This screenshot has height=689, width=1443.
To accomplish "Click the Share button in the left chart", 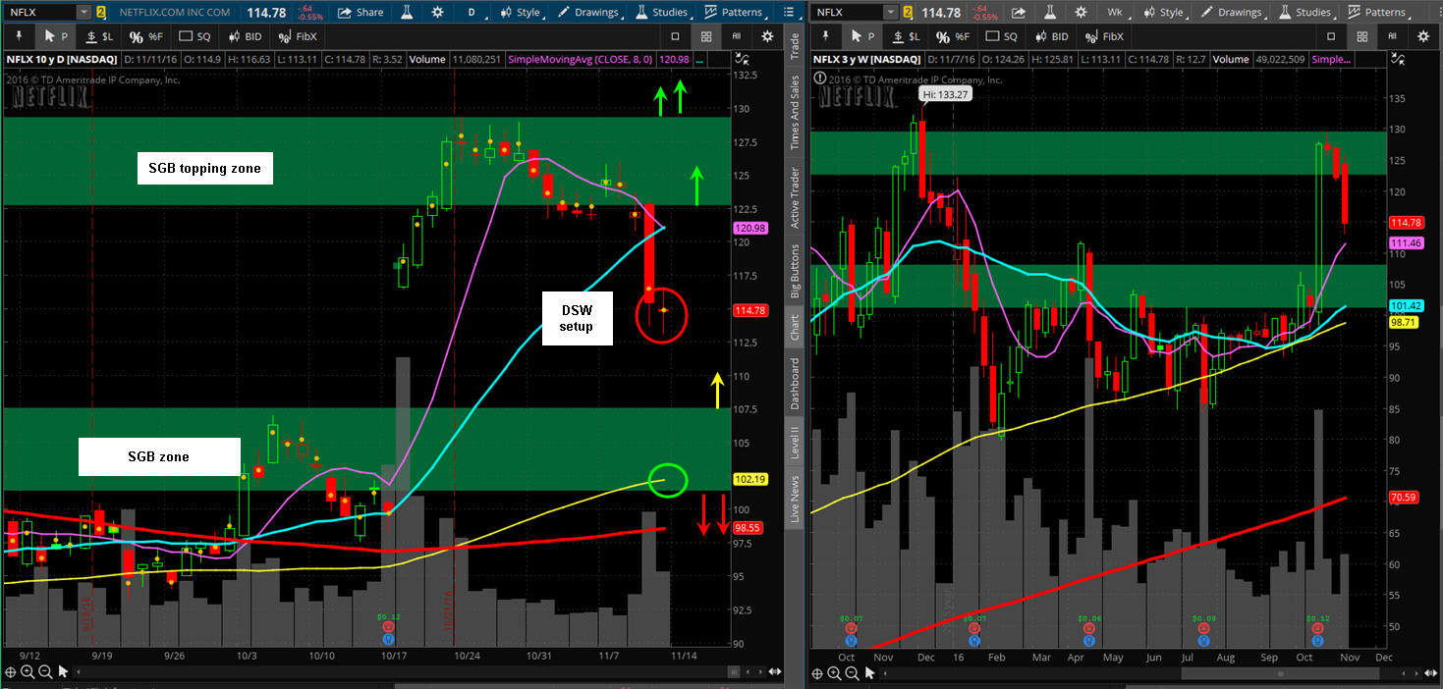I will coord(361,13).
